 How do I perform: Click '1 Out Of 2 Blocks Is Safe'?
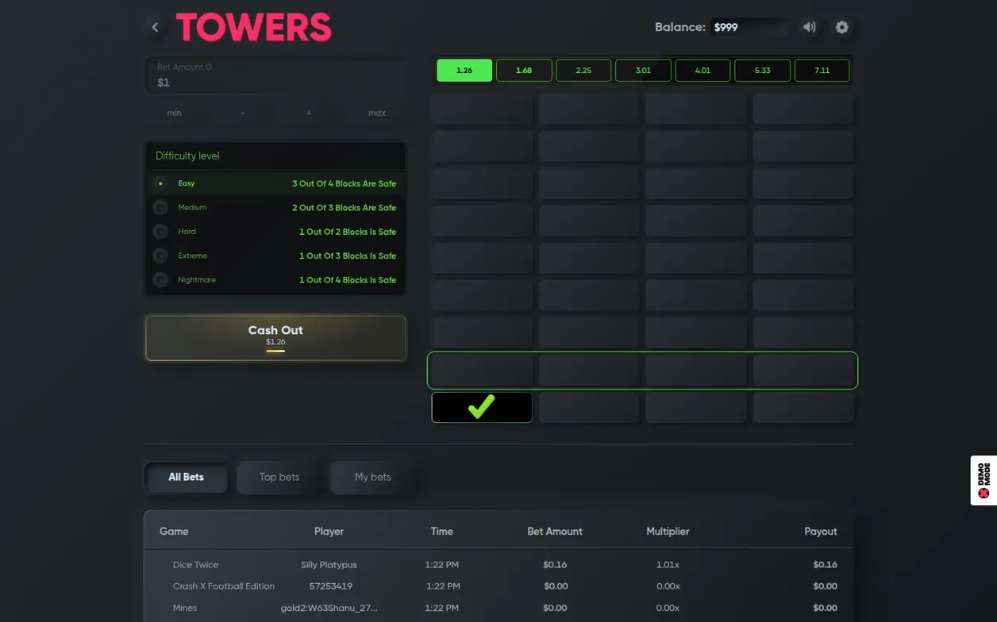(x=348, y=232)
